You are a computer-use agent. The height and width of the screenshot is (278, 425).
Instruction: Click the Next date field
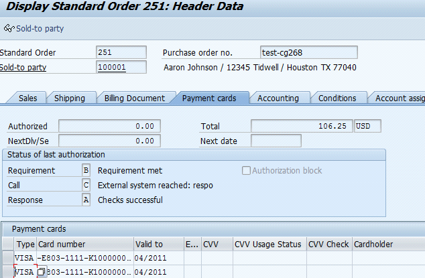276,141
